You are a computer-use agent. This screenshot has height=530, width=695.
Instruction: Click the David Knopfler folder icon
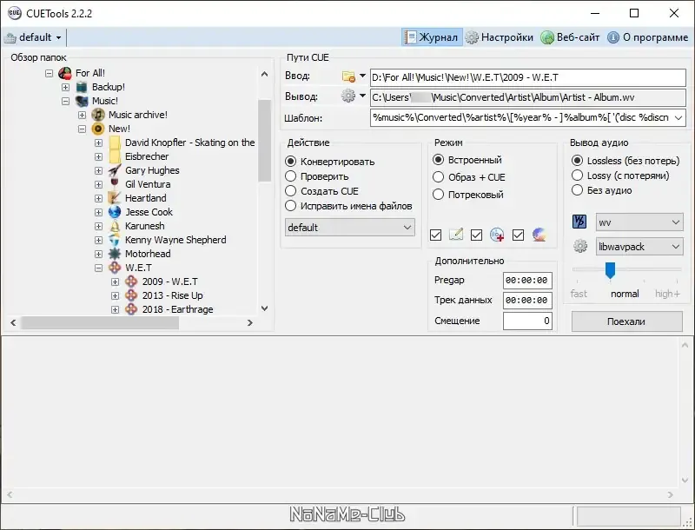(115, 142)
